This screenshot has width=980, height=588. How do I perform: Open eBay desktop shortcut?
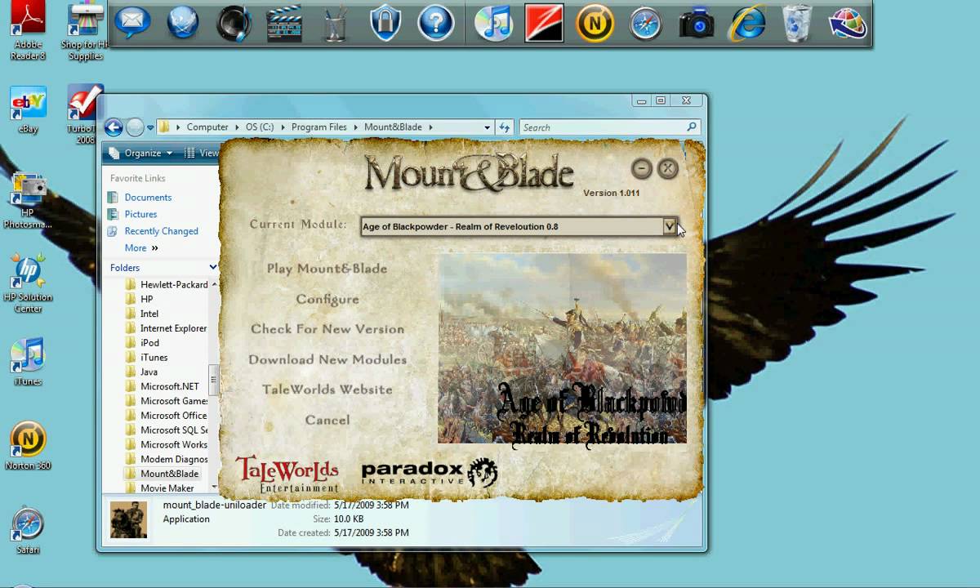(29, 110)
